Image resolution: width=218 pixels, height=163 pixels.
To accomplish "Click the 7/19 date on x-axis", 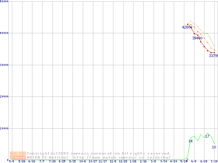I will 214,162.
